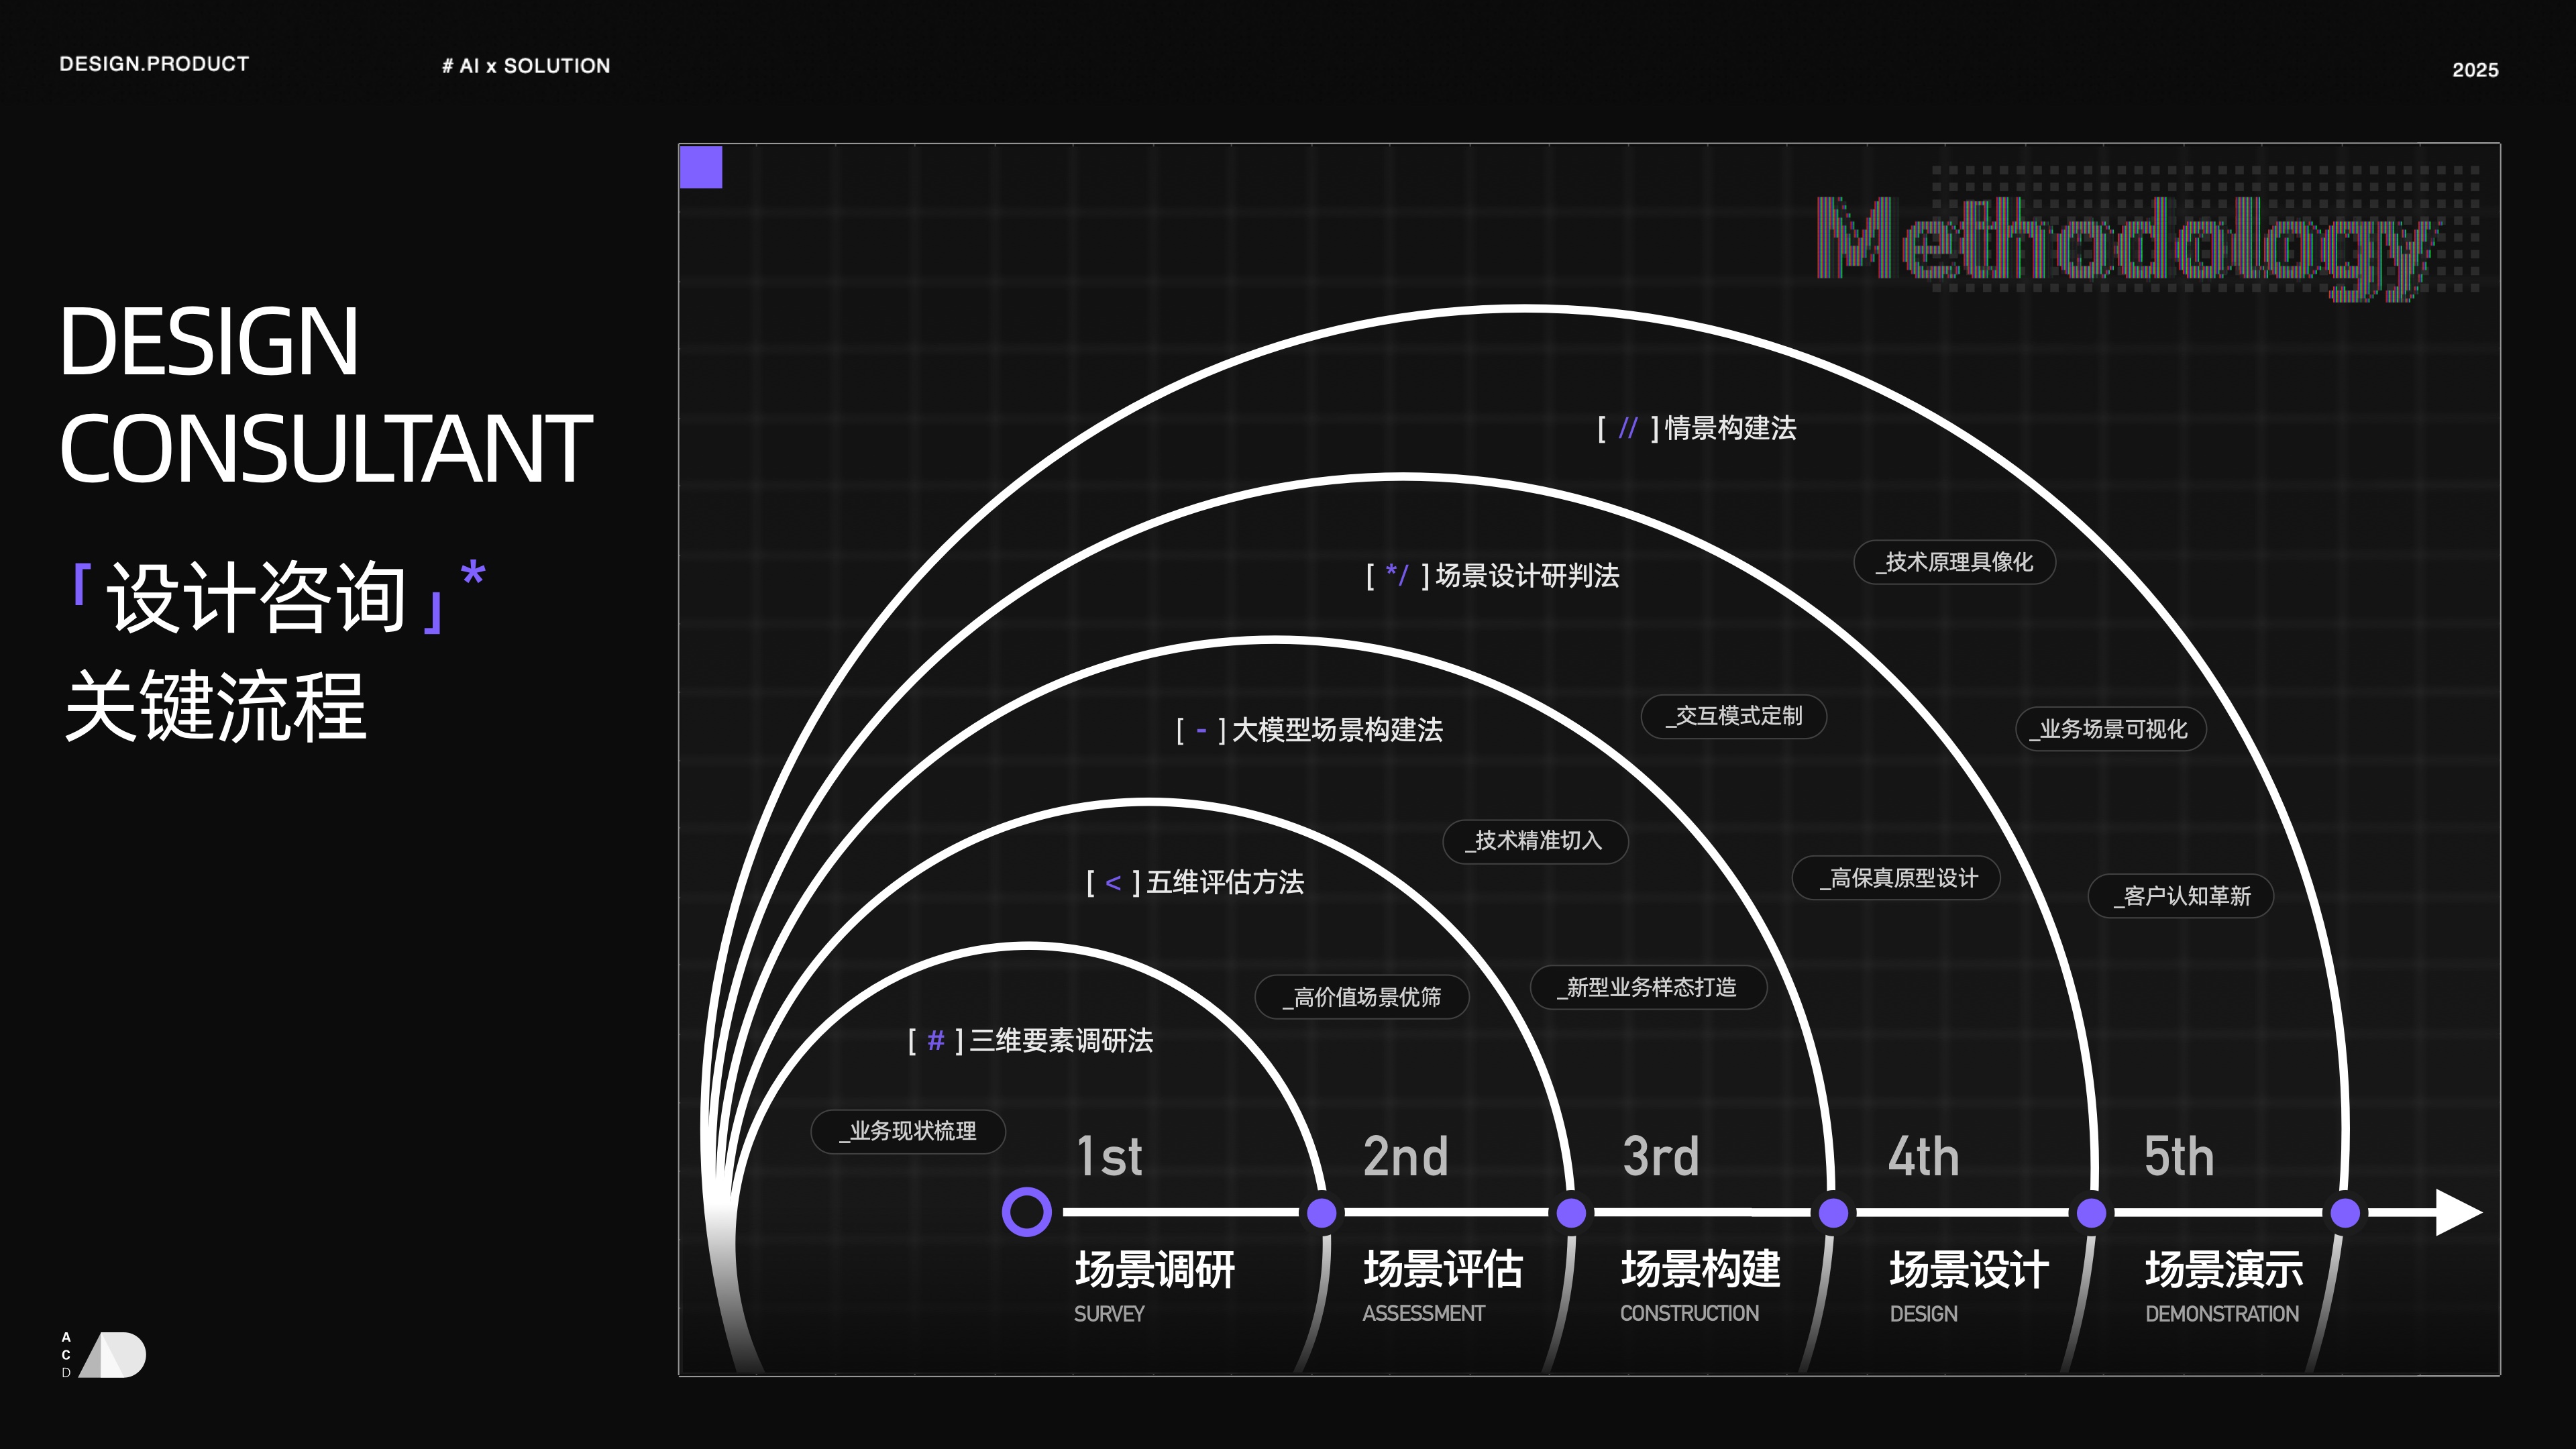The width and height of the screenshot is (2576, 1449).
Task: Click the purple square in the panel corner
Action: [701, 167]
